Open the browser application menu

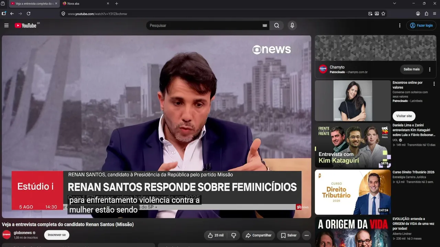coord(434,14)
